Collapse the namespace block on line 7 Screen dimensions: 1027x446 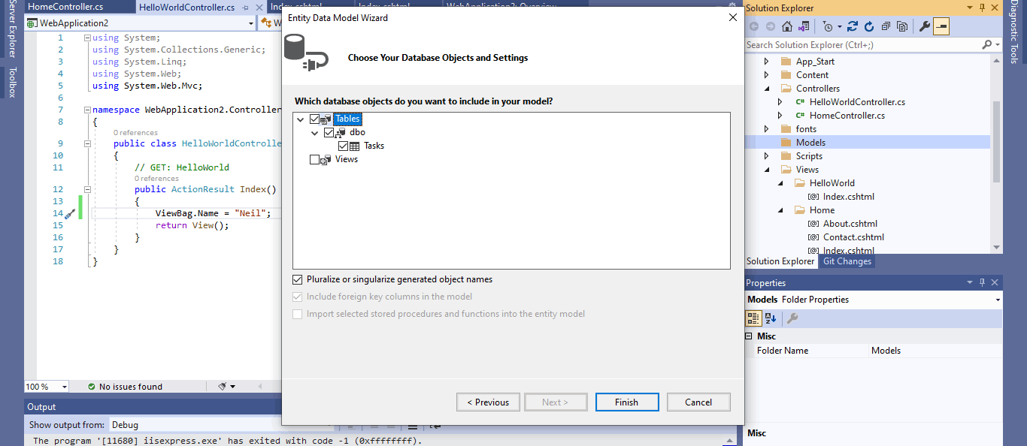click(87, 110)
